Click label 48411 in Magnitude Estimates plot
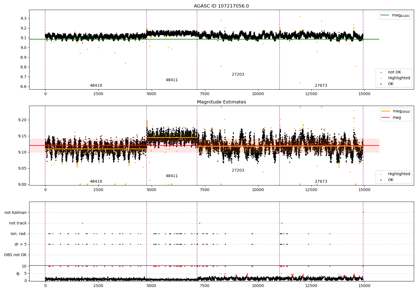 point(172,176)
